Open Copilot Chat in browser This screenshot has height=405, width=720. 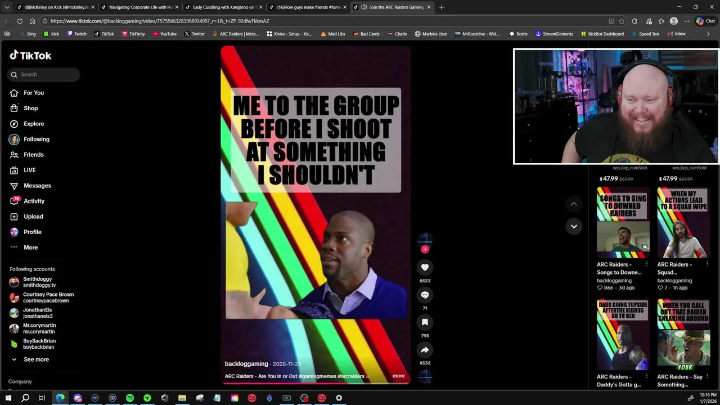[705, 21]
